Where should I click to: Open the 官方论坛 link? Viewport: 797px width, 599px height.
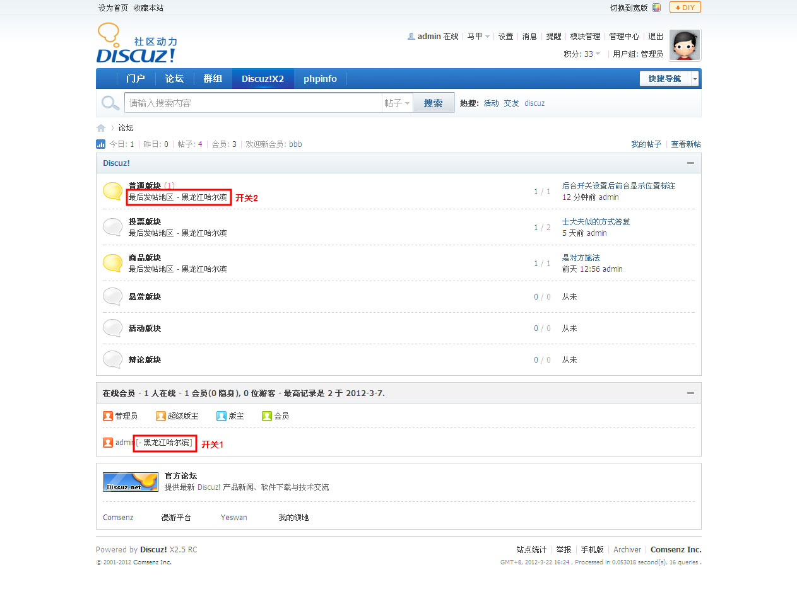(x=180, y=476)
